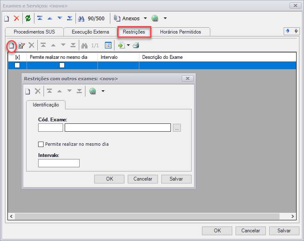Image resolution: width=304 pixels, height=241 pixels.
Task: Click gray first-record arrow in Restrições toolbar
Action: [x=43, y=45]
